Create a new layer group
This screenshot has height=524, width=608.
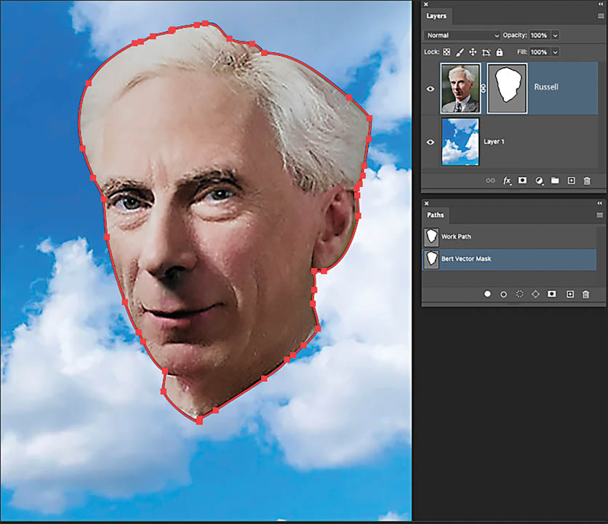pos(555,180)
